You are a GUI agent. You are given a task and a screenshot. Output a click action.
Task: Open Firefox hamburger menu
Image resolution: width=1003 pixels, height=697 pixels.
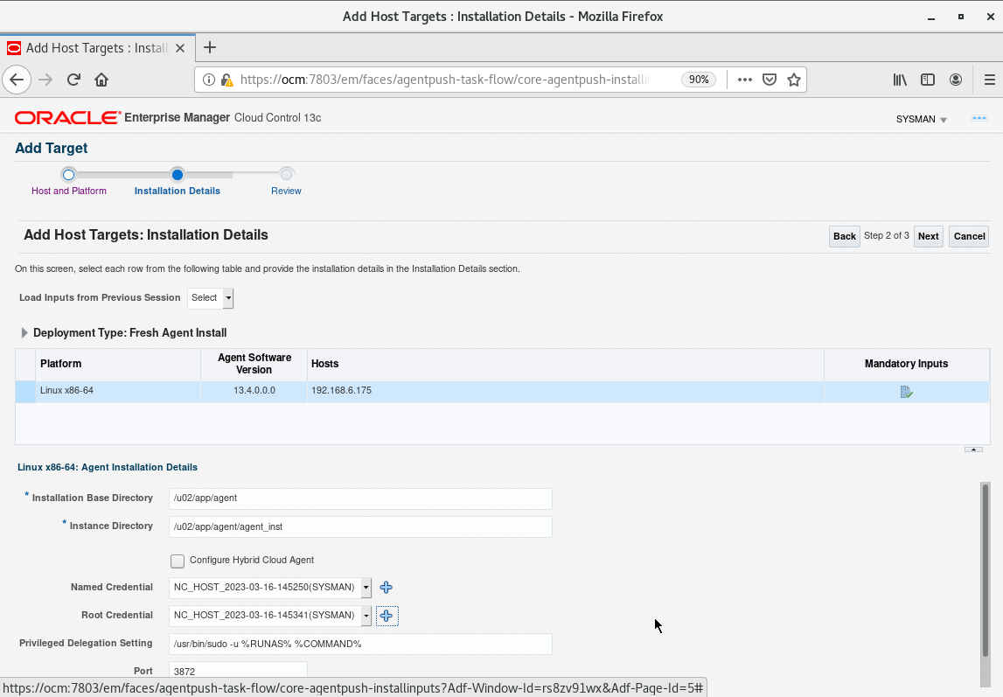click(x=989, y=80)
